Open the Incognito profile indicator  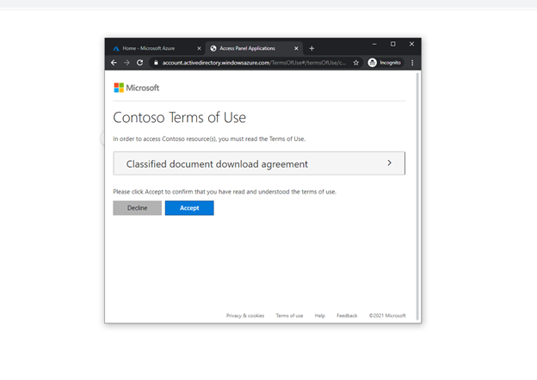click(x=386, y=63)
